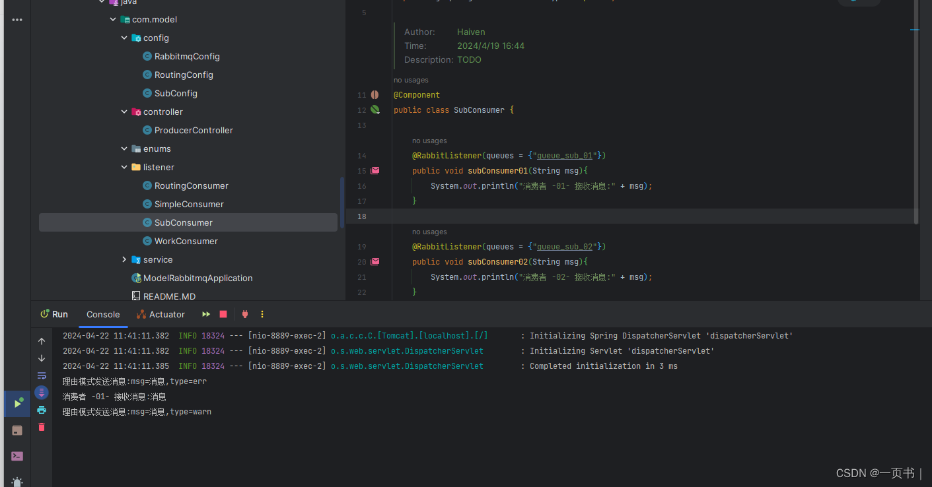Click the tool window icon above the Terminal icon

17,430
